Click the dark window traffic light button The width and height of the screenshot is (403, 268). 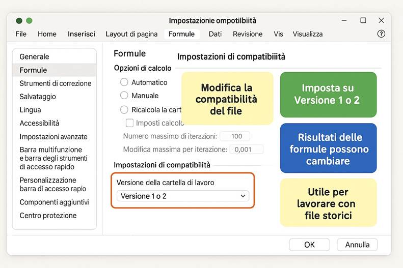point(19,21)
